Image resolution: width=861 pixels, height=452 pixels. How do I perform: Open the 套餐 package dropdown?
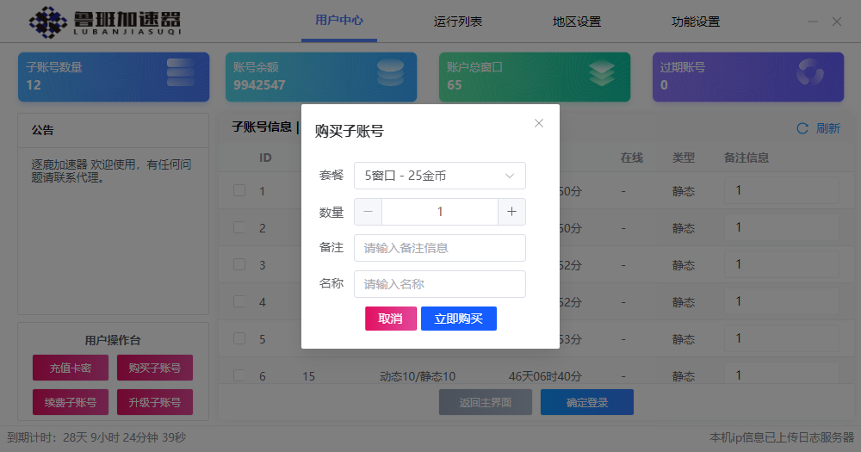click(x=439, y=176)
